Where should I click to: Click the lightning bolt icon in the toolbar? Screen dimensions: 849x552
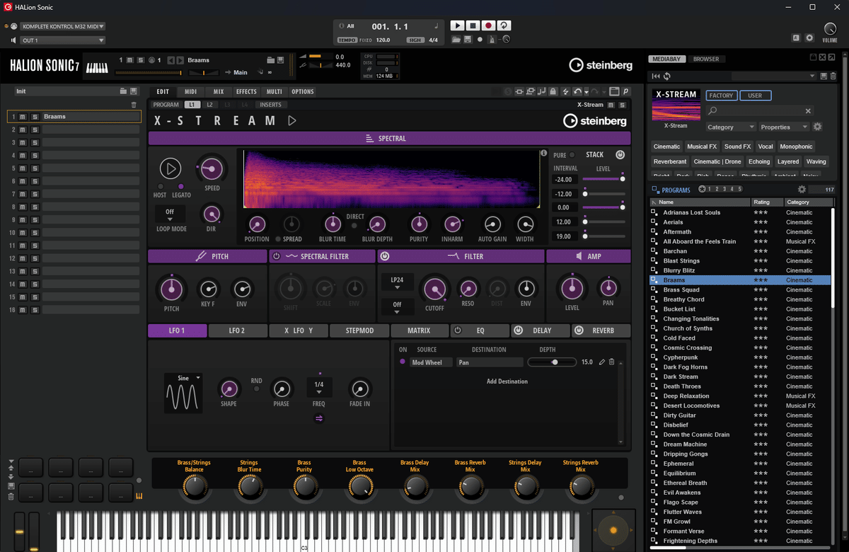point(565,91)
